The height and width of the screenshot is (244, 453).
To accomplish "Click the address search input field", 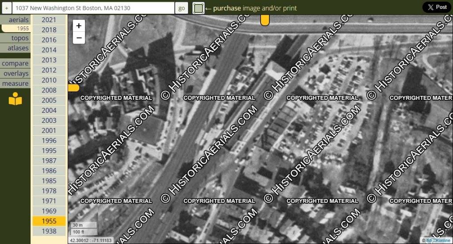I will [x=93, y=8].
